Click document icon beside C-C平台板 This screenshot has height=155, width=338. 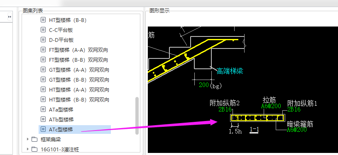click(43, 30)
